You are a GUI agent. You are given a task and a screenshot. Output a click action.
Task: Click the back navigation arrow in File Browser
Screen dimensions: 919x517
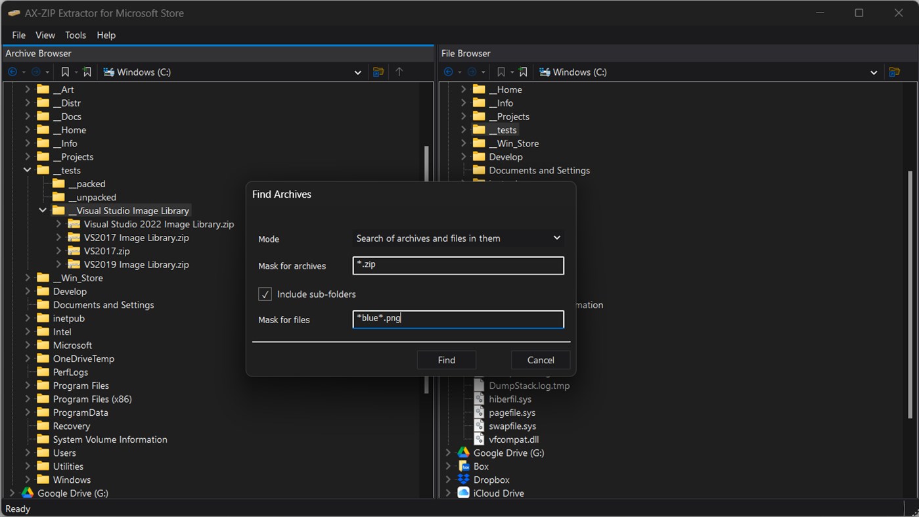click(x=450, y=72)
